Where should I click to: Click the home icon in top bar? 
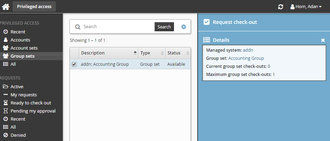point(6,7)
